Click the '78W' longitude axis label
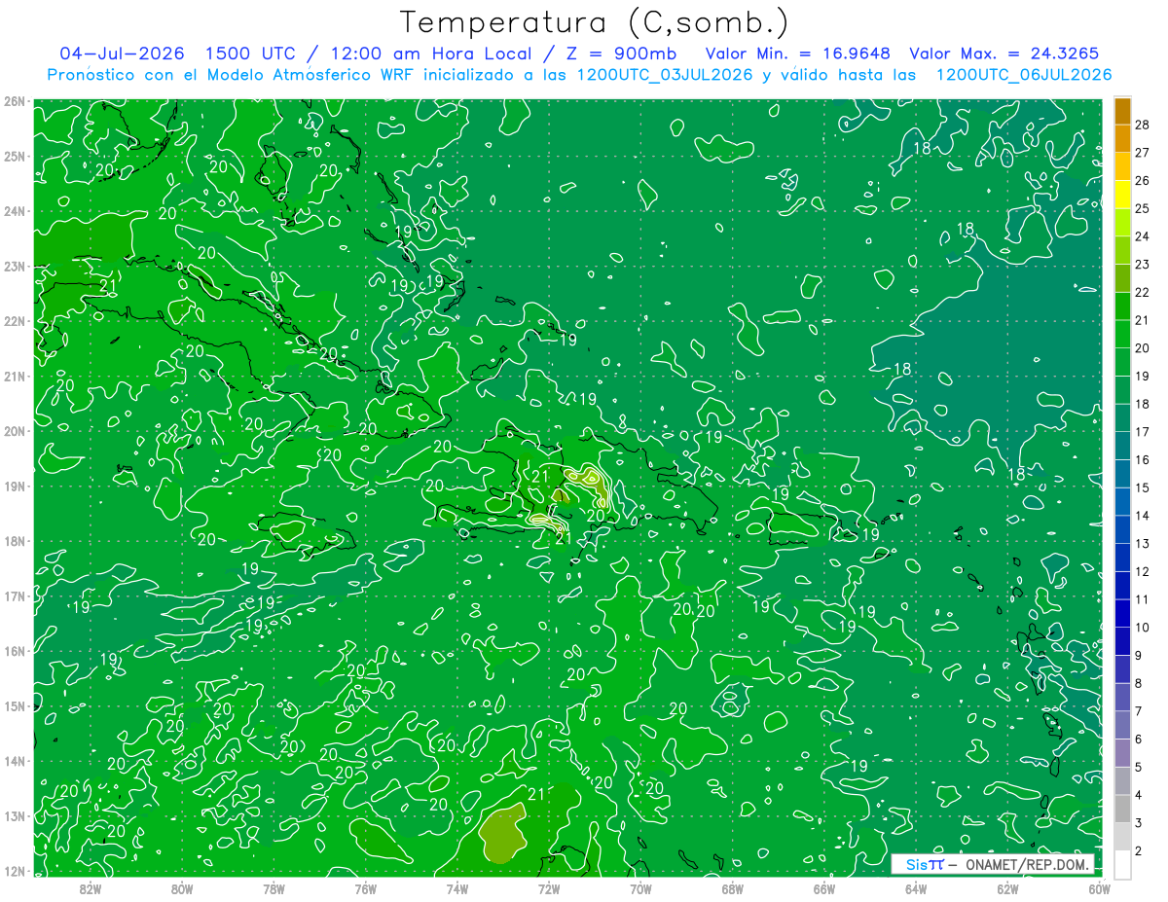This screenshot has height=902, width=1168. (274, 888)
